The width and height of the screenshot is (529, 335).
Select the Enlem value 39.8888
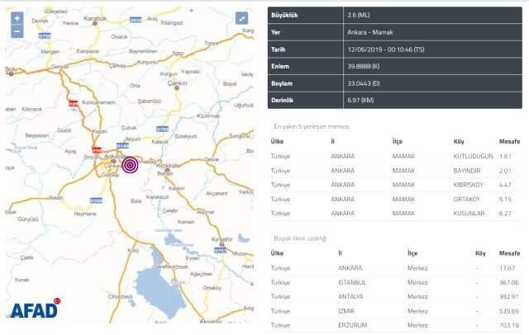[359, 66]
